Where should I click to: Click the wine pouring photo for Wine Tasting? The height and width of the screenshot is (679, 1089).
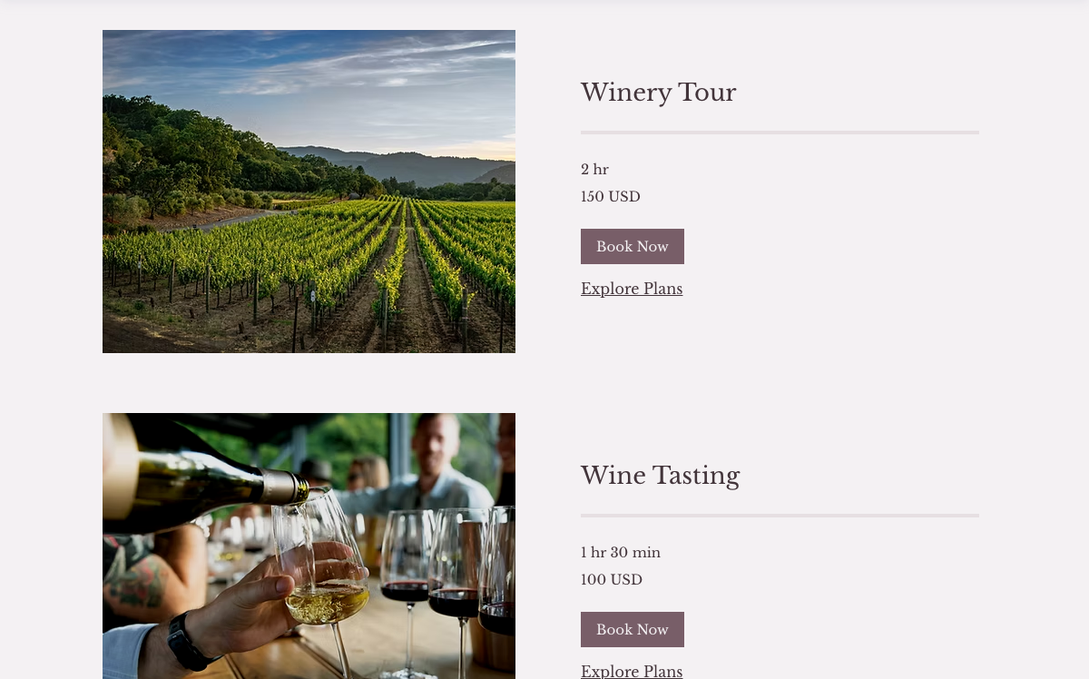point(309,546)
